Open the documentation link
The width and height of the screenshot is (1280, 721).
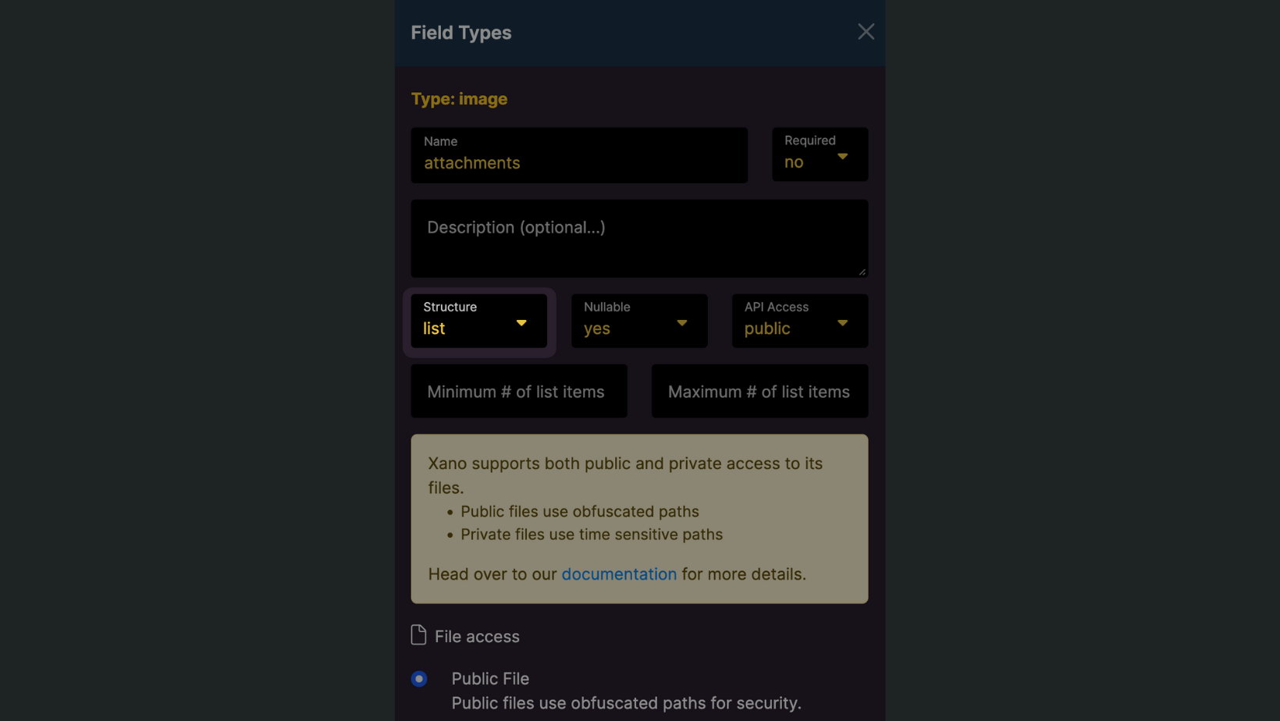[x=619, y=574]
